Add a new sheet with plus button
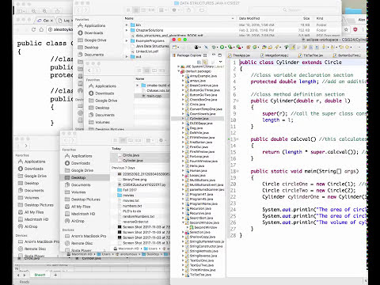The width and height of the screenshot is (380, 285). pos(55,275)
